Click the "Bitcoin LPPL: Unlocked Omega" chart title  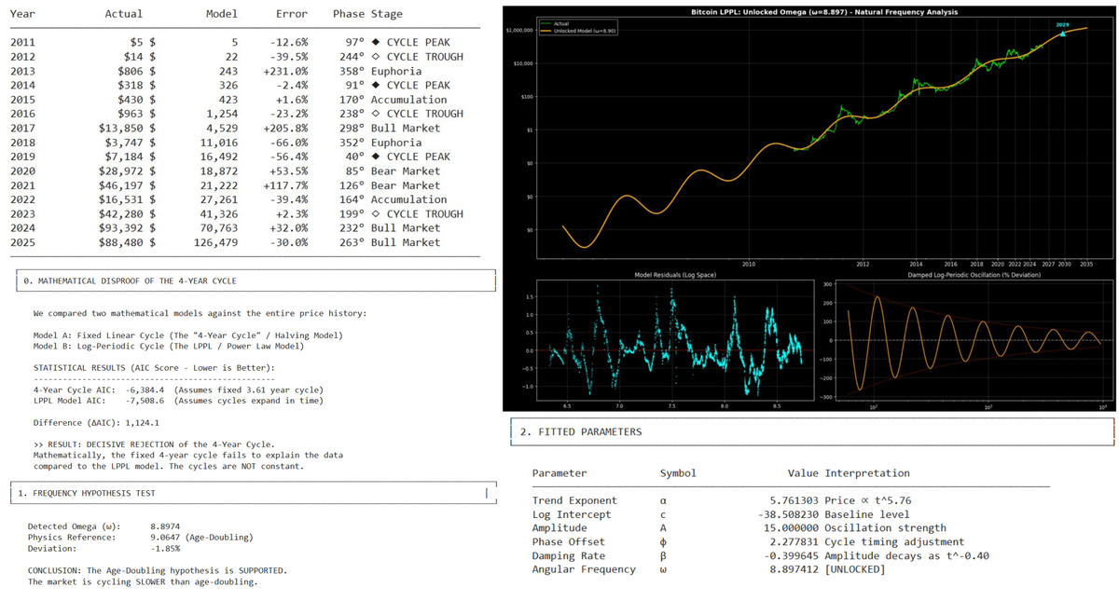(824, 12)
